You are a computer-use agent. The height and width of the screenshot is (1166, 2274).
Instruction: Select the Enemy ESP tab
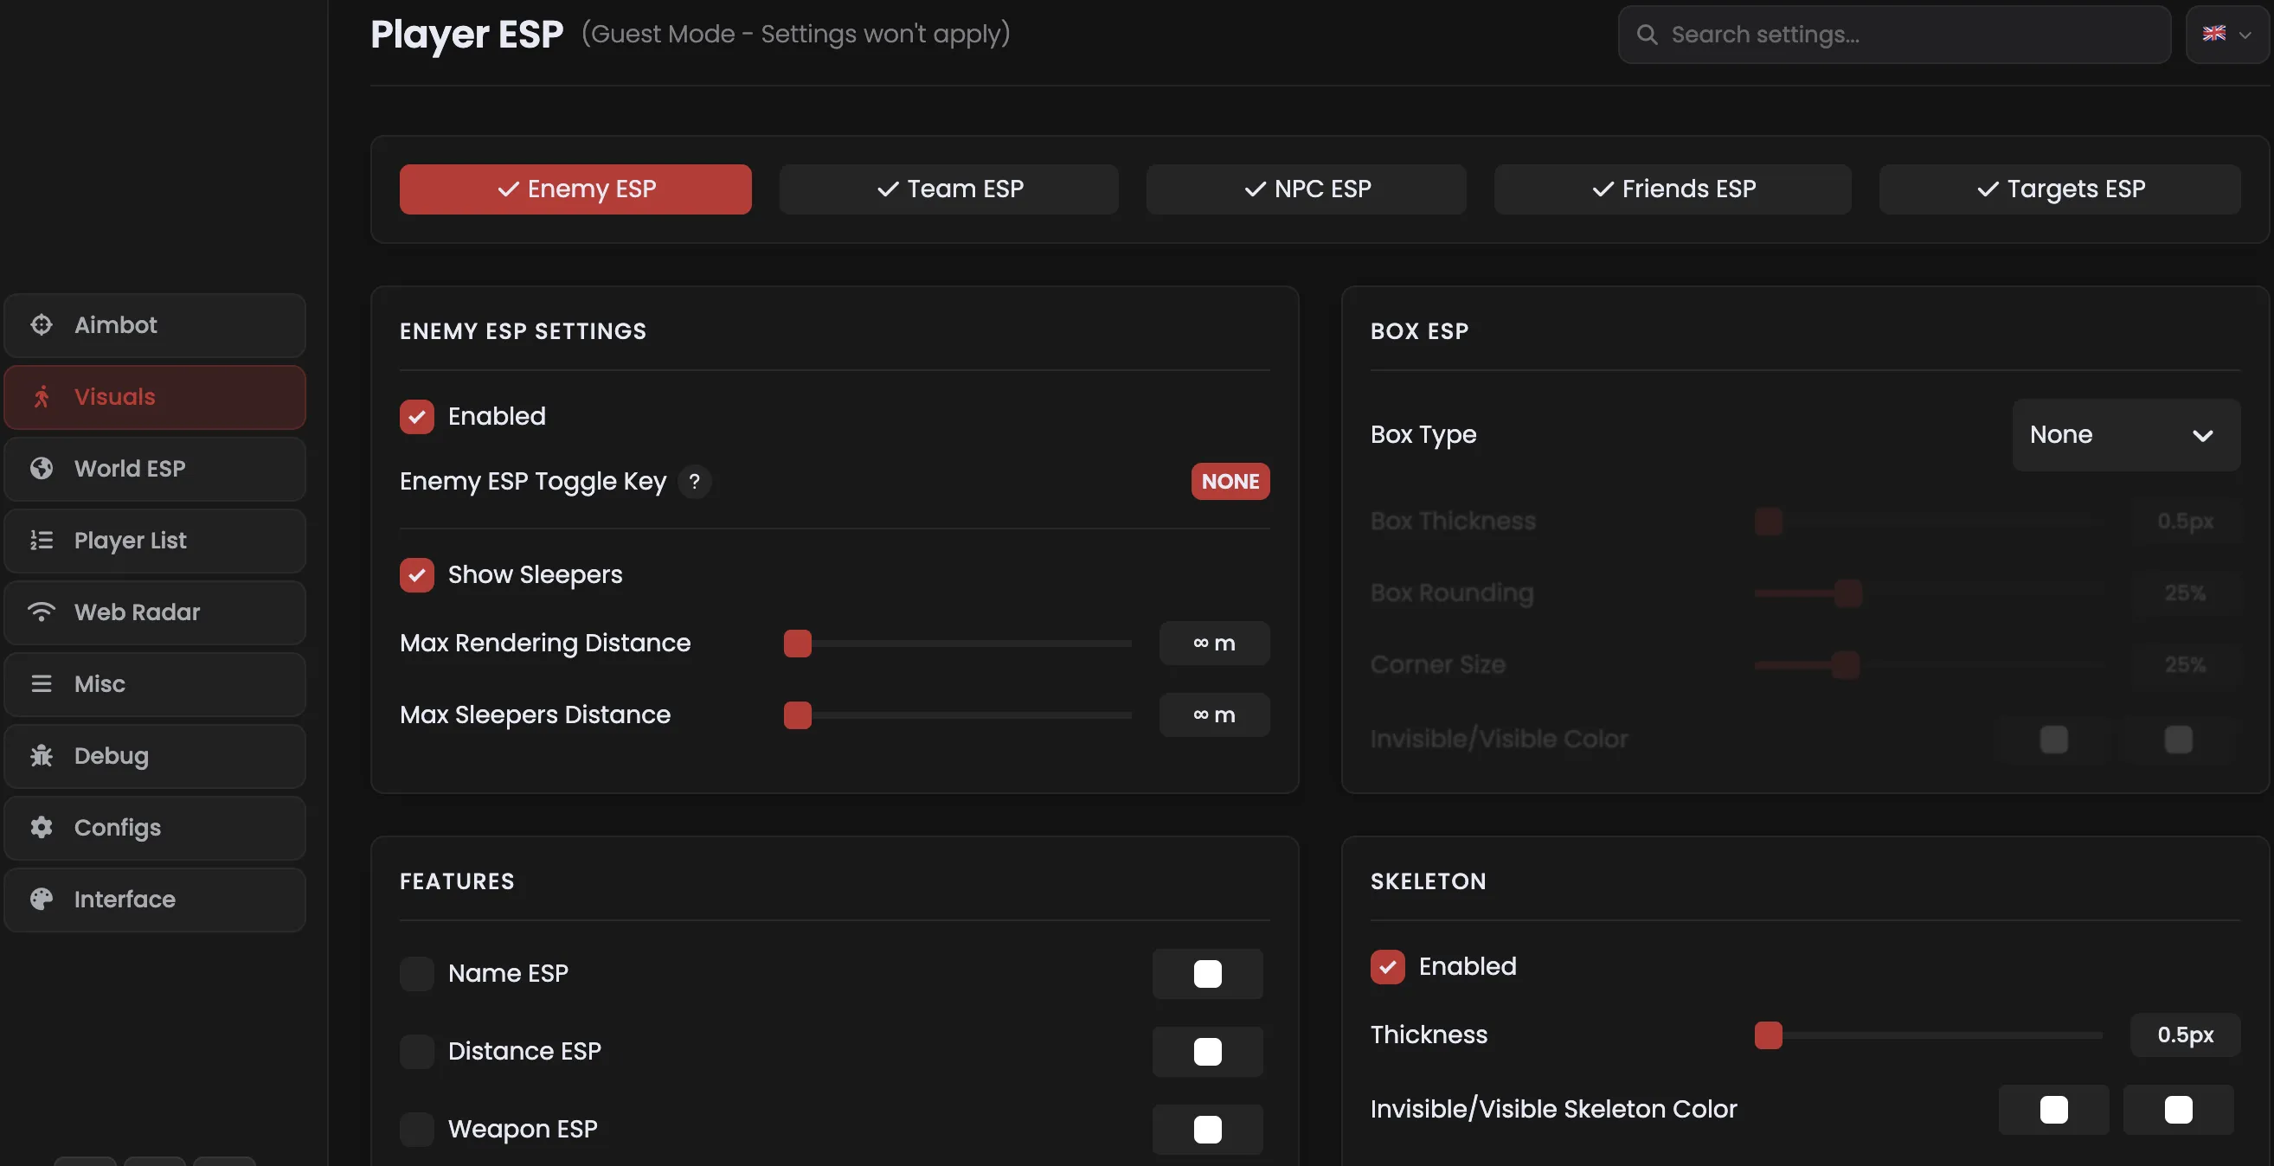tap(575, 189)
